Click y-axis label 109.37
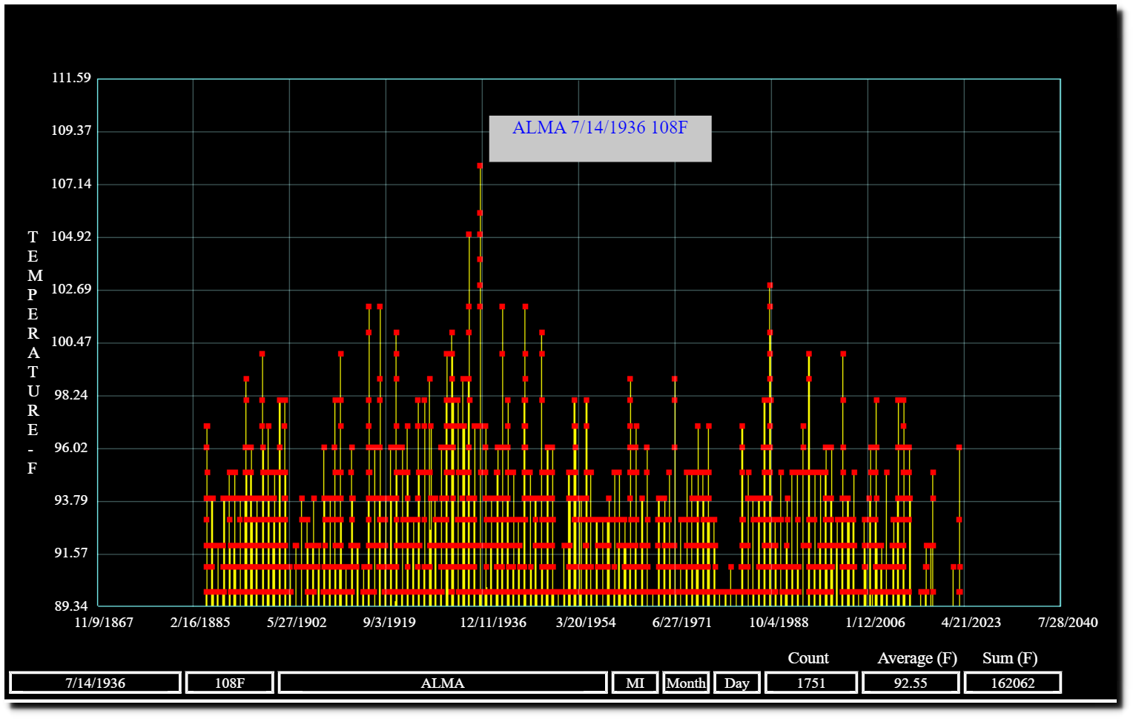1133x719 pixels. tap(71, 130)
